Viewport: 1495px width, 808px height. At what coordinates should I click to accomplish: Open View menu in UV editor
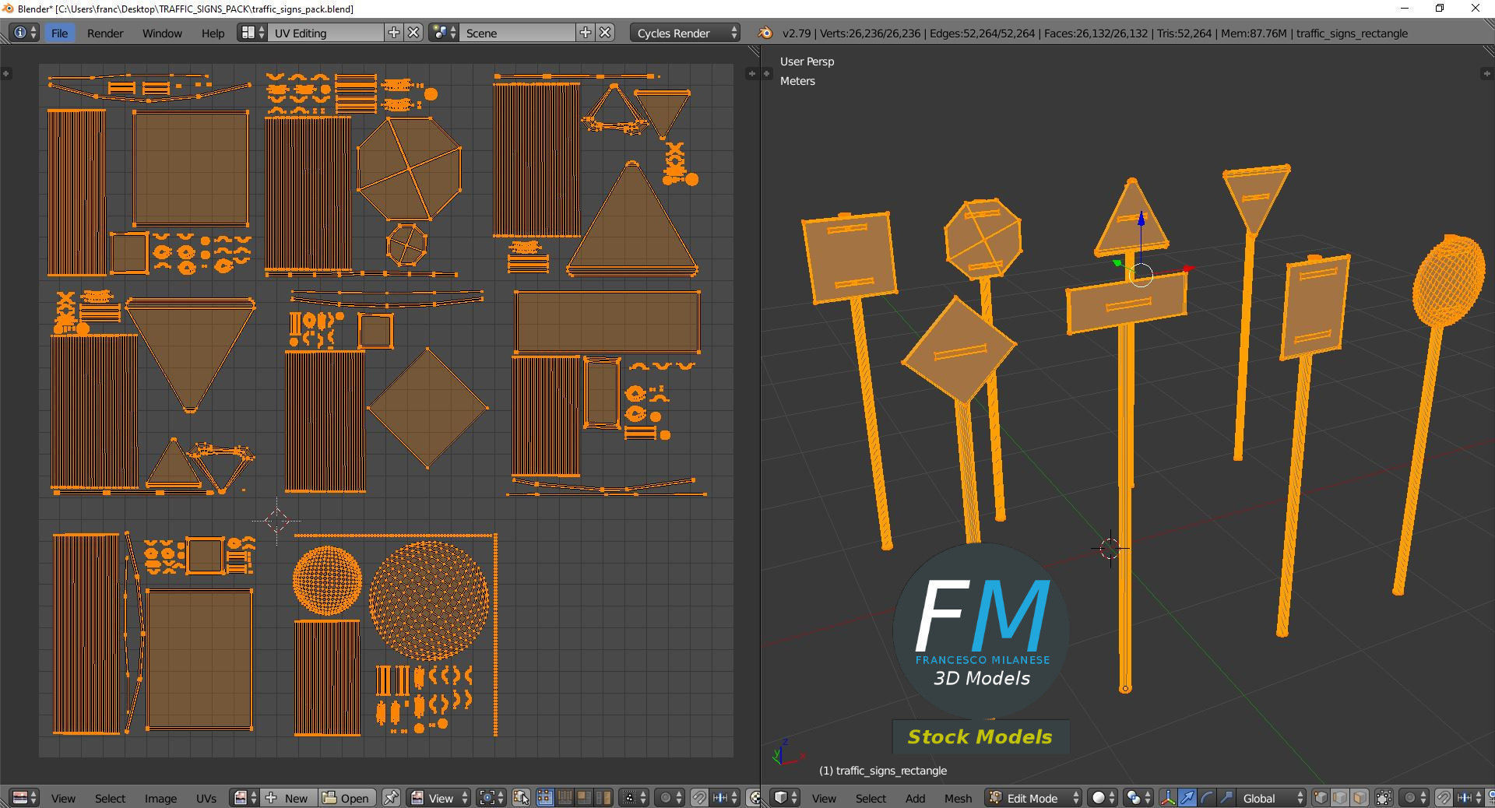63,798
